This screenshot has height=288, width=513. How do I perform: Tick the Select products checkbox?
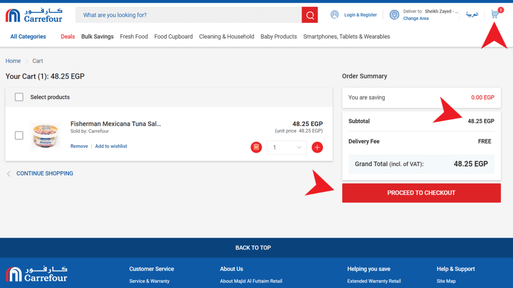(19, 97)
